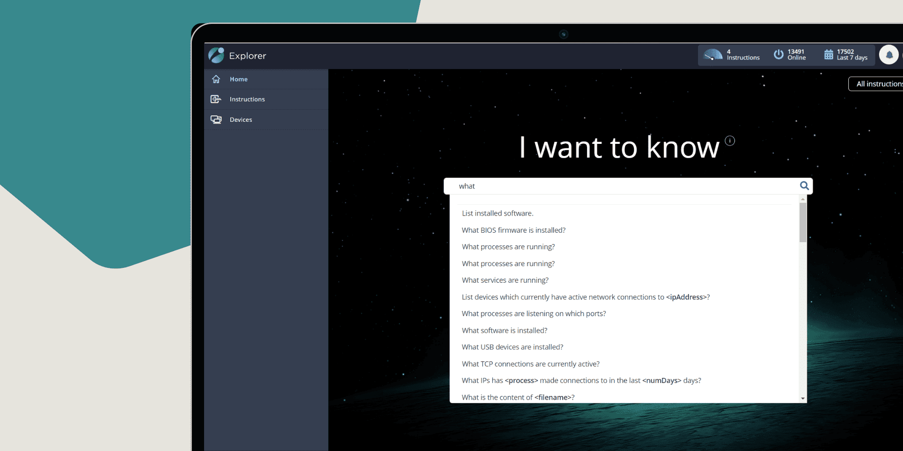Open the Instructions icon in sidebar

216,99
